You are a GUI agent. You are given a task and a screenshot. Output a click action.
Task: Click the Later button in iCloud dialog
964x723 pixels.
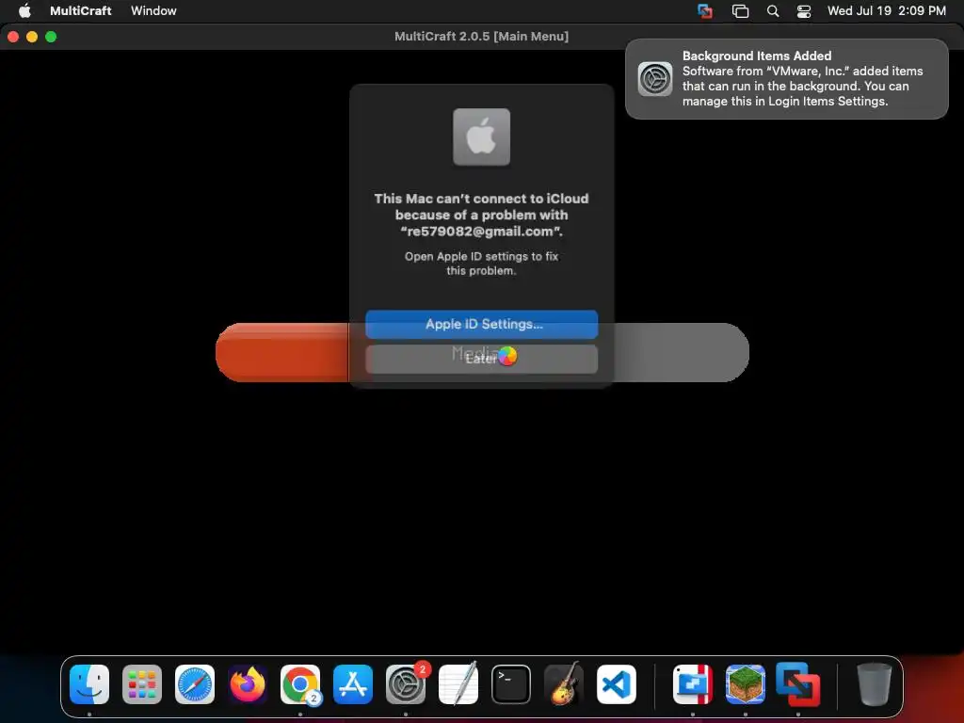point(481,359)
